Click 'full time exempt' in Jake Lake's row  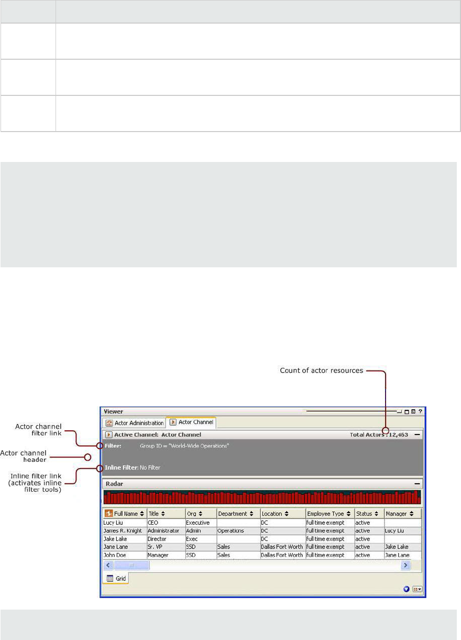(330, 539)
